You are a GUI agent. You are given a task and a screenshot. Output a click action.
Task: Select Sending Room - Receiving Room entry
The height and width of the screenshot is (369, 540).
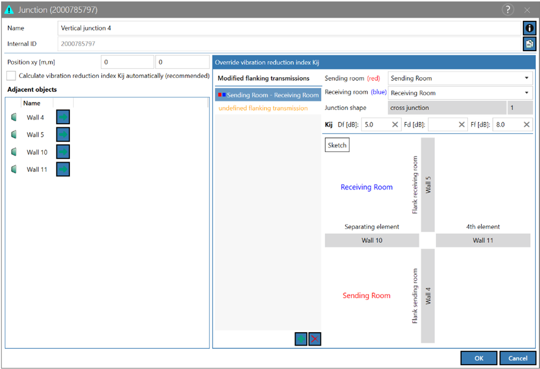[268, 95]
